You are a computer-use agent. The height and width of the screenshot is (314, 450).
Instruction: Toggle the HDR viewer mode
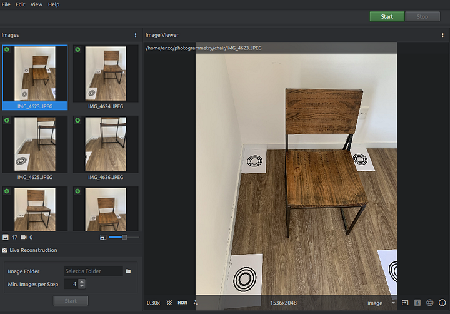click(182, 303)
